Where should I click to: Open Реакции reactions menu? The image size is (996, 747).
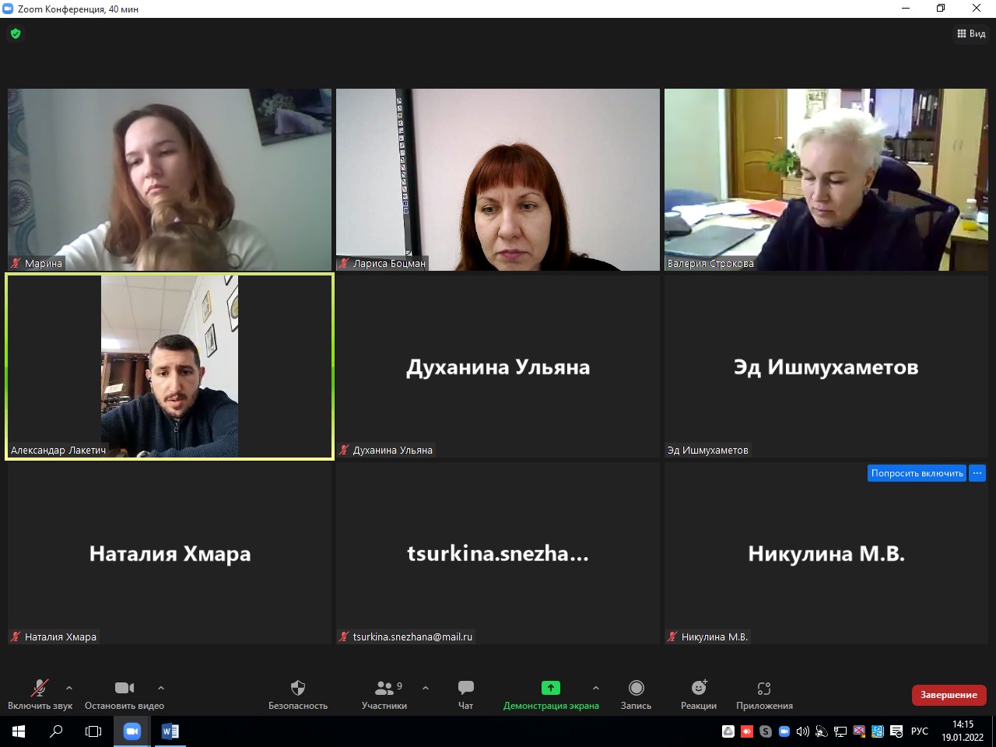[x=699, y=694]
